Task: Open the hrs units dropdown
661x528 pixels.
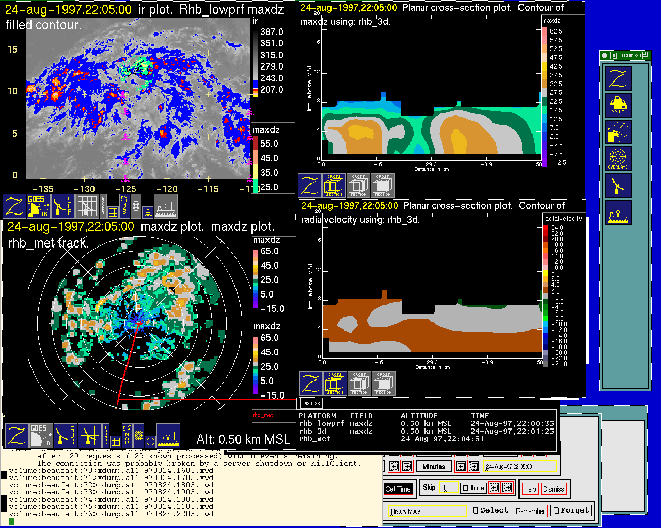Action: [473, 488]
